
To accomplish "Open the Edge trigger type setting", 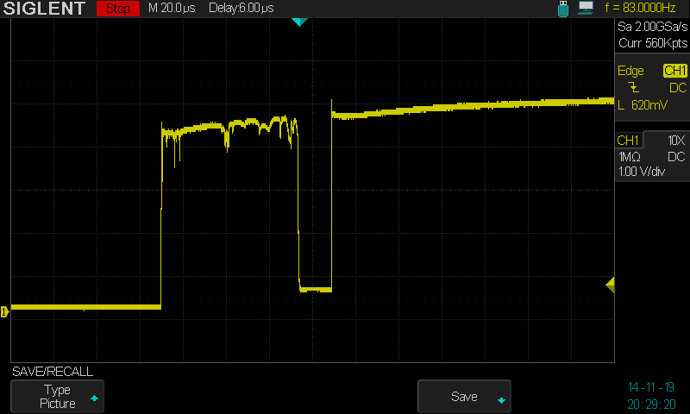I will [630, 71].
